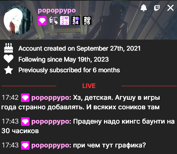The image size is (177, 154).
Task: Click the diamond badge in the 17:42 message
Action: (25, 98)
